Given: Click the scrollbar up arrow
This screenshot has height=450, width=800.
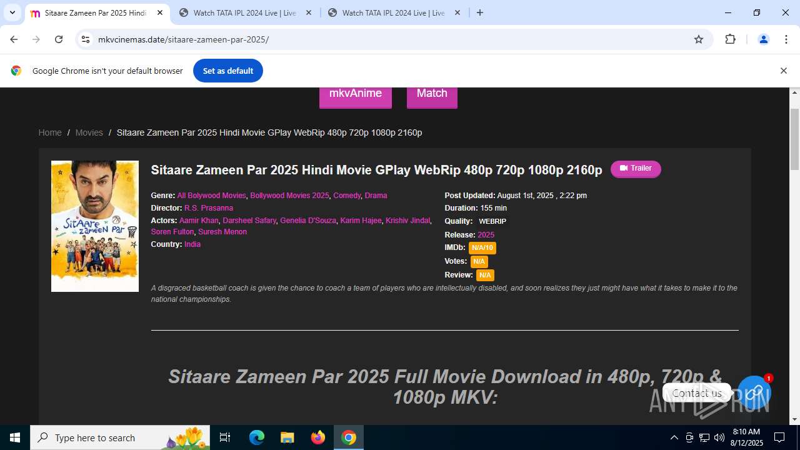Looking at the screenshot, I should click(795, 93).
